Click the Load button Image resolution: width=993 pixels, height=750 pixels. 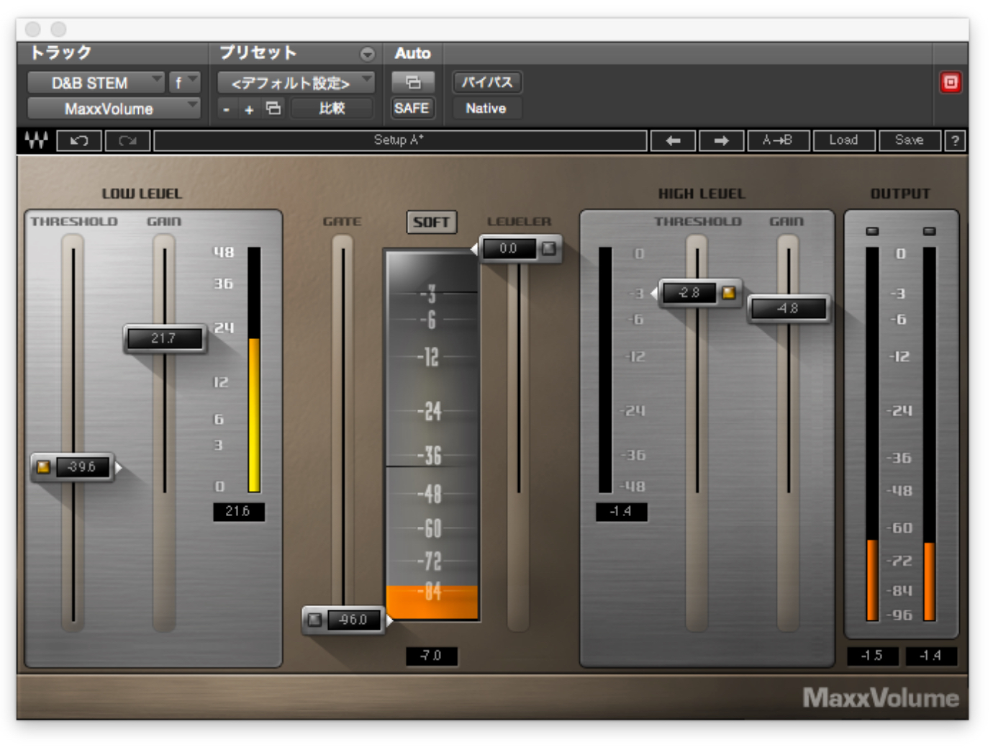click(x=843, y=140)
